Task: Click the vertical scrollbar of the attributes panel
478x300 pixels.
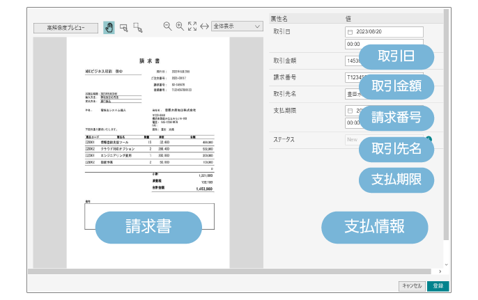Action: tap(446, 125)
